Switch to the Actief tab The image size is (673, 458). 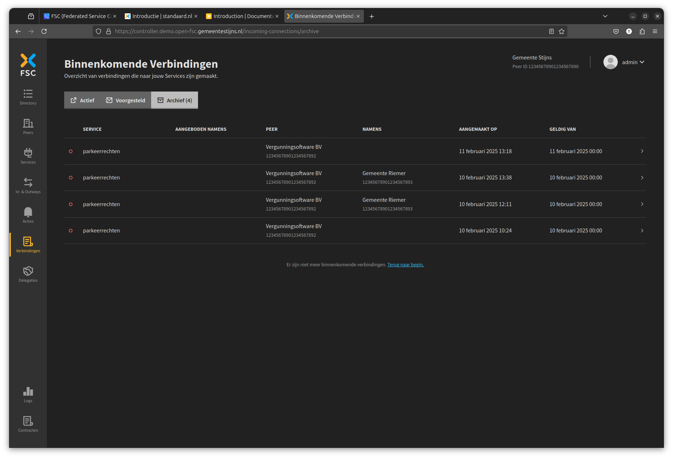click(83, 100)
